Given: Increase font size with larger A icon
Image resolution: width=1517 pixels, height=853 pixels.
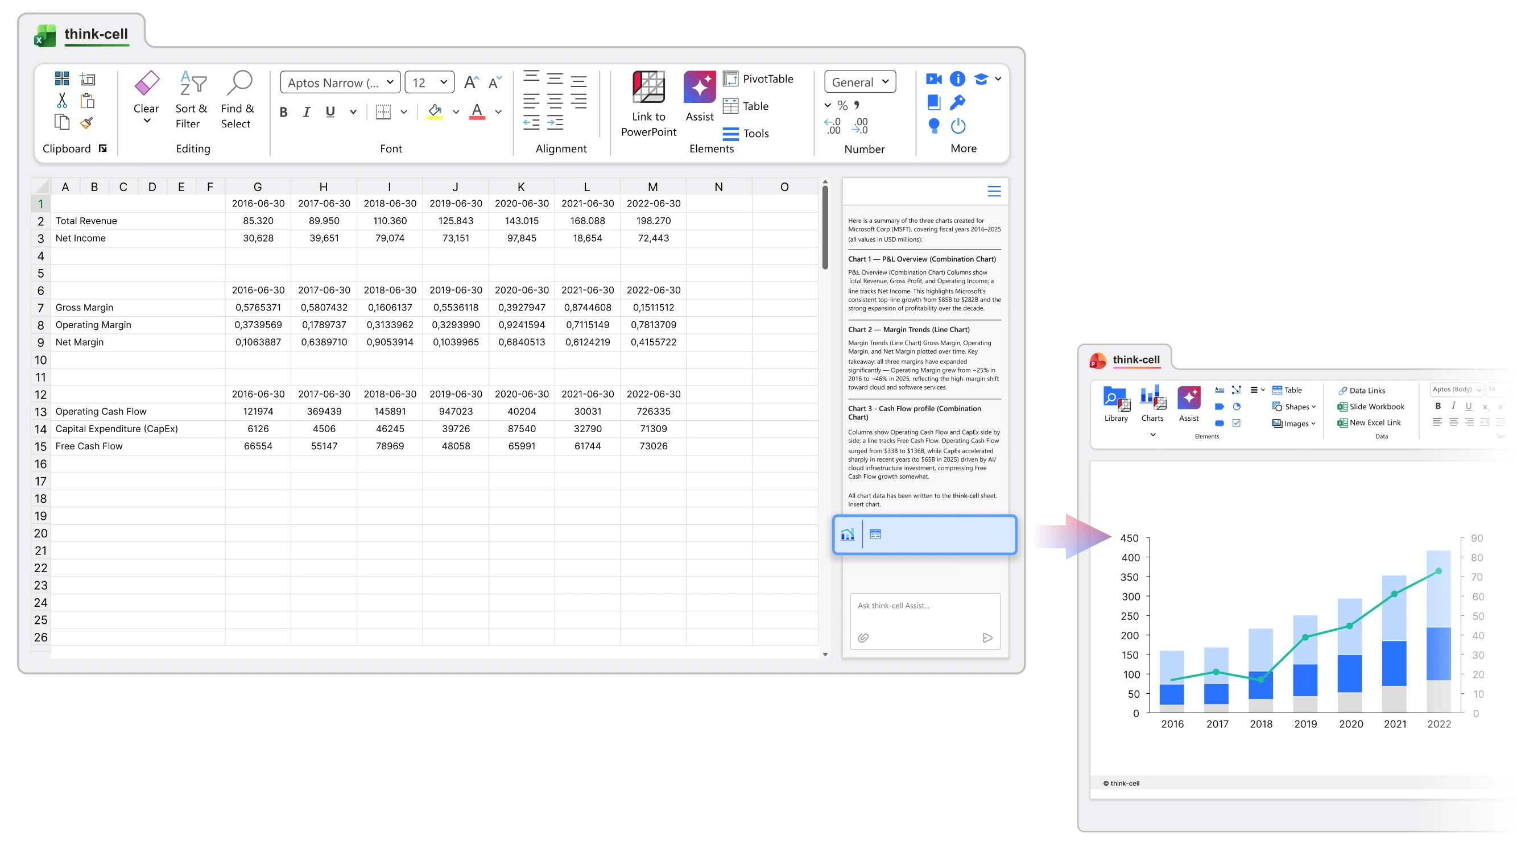Looking at the screenshot, I should pos(470,82).
